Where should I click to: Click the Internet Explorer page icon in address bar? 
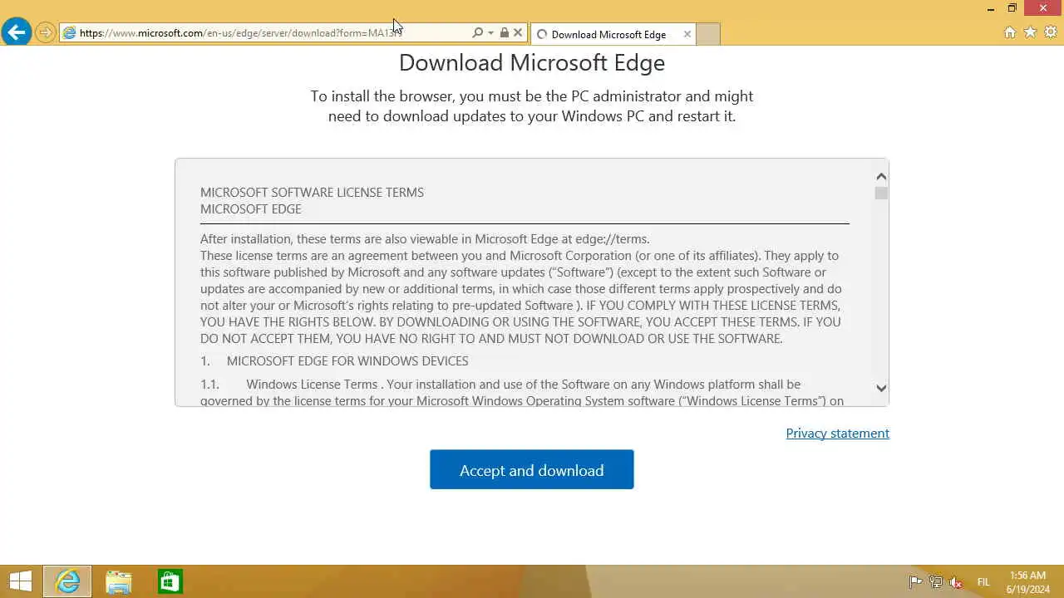pos(70,33)
